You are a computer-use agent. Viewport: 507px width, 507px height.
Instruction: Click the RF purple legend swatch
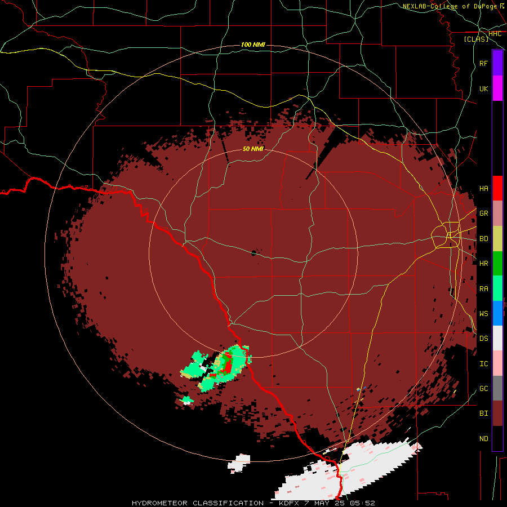(497, 63)
